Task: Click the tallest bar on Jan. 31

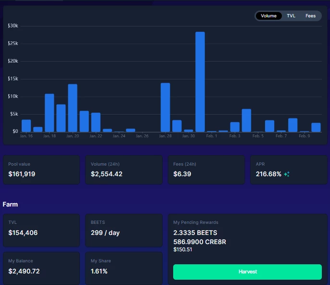Action: click(x=200, y=82)
